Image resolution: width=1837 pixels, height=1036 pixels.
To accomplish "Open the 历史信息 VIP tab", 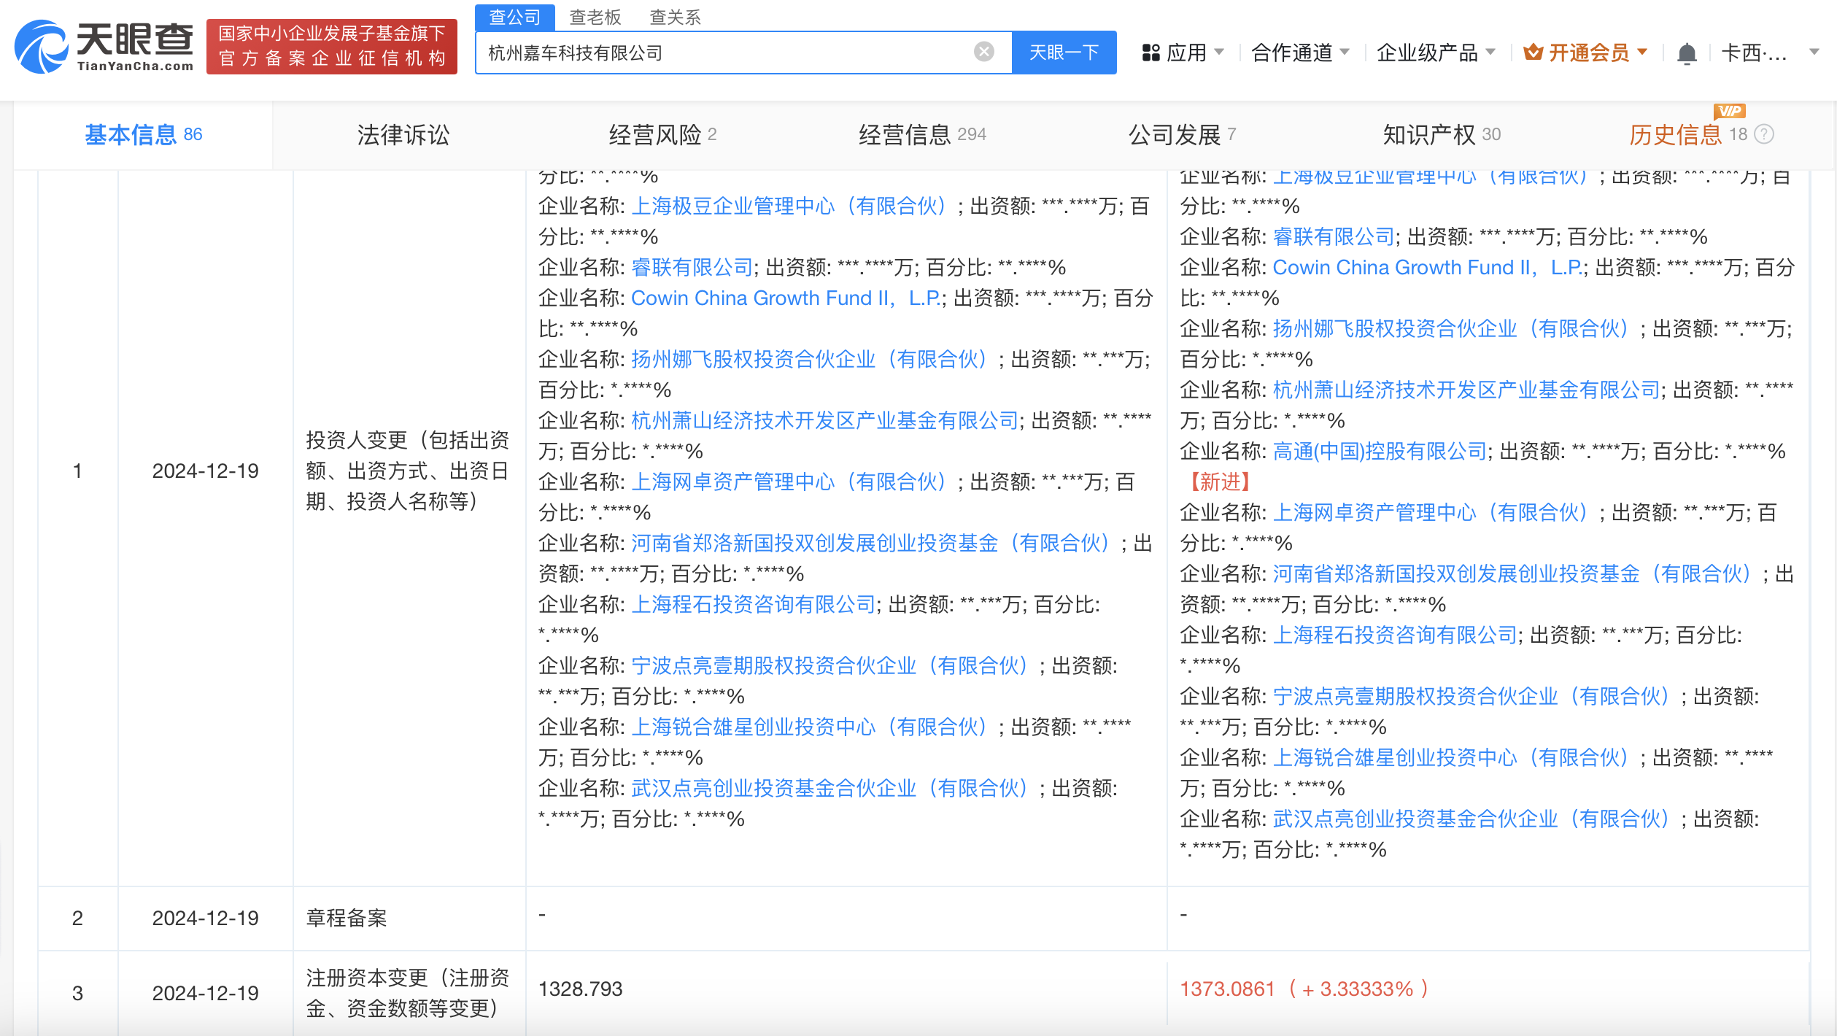I will (x=1687, y=135).
